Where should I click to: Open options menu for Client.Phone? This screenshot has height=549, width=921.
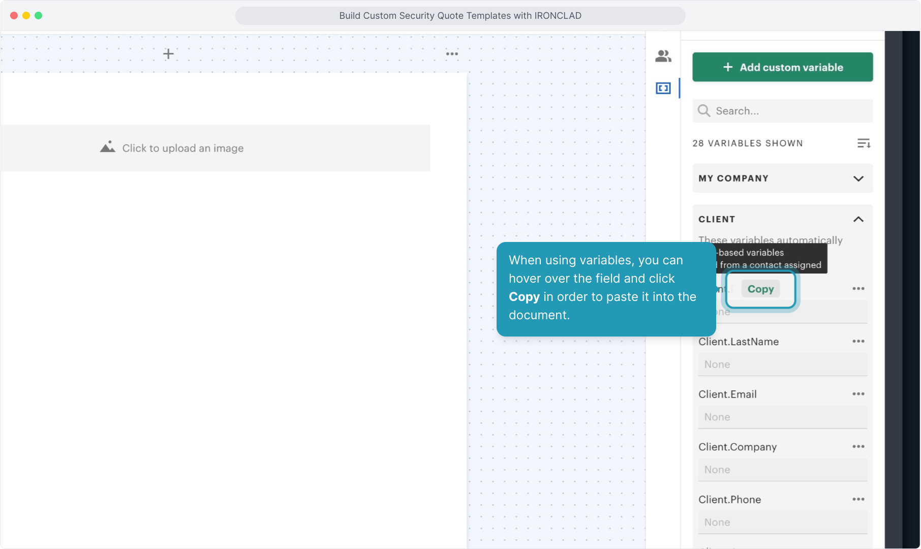pyautogui.click(x=858, y=500)
